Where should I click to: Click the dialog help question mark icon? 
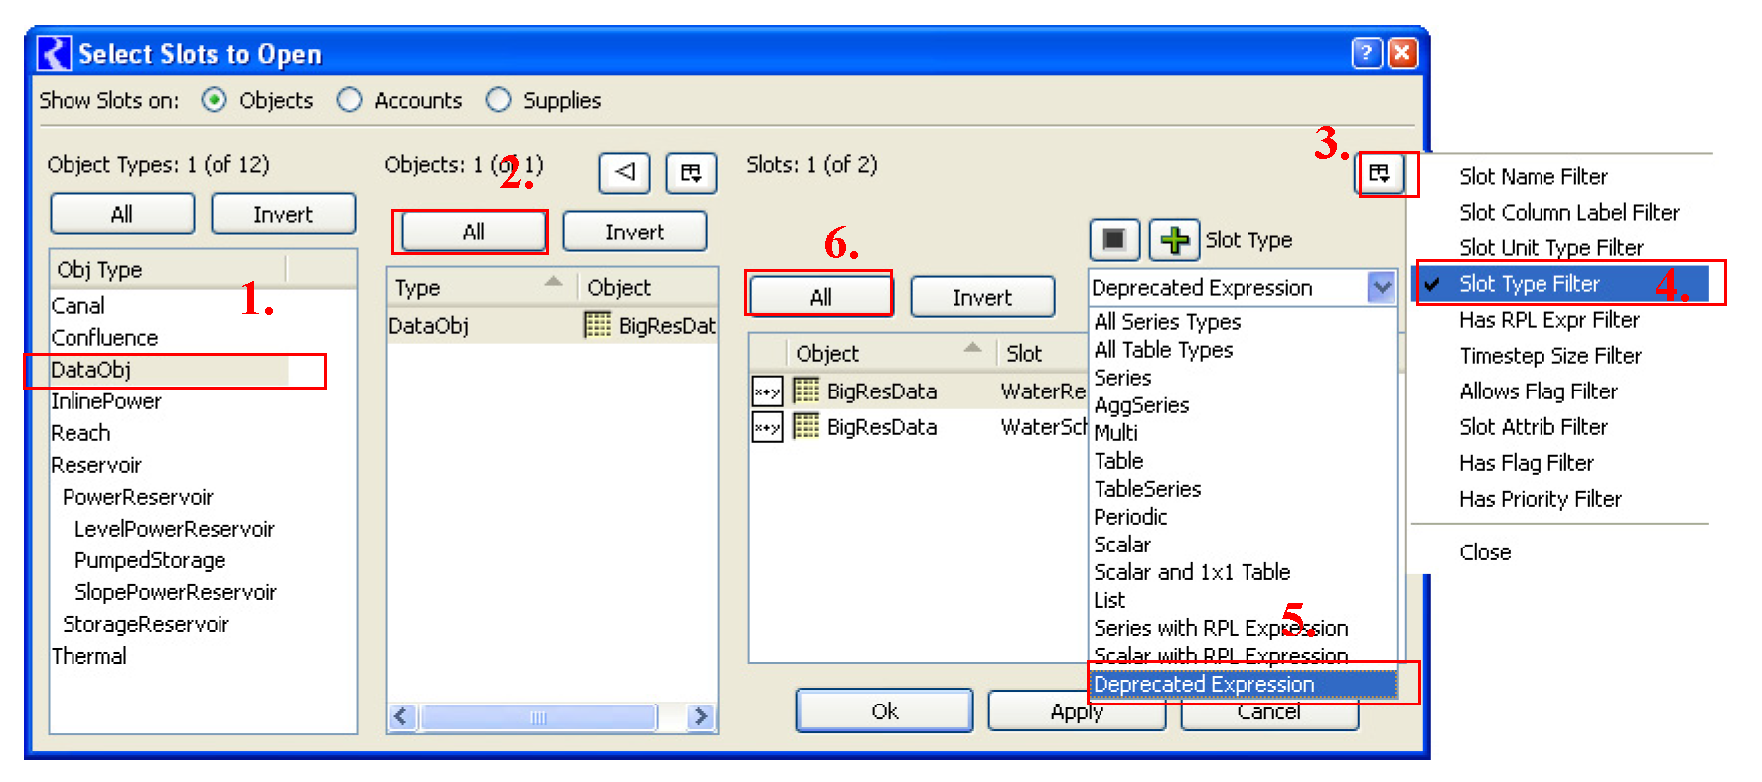pos(1367,53)
